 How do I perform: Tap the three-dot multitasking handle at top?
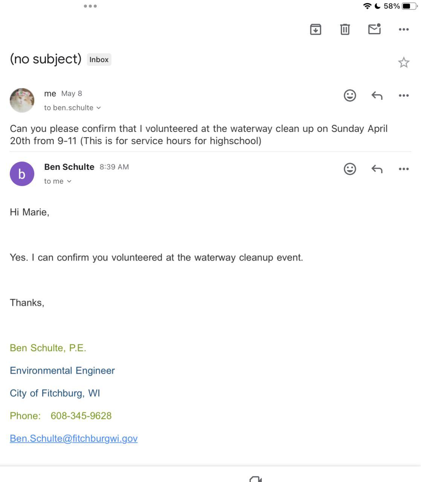pyautogui.click(x=90, y=6)
